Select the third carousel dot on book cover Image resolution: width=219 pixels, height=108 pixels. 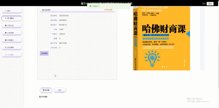167,67
